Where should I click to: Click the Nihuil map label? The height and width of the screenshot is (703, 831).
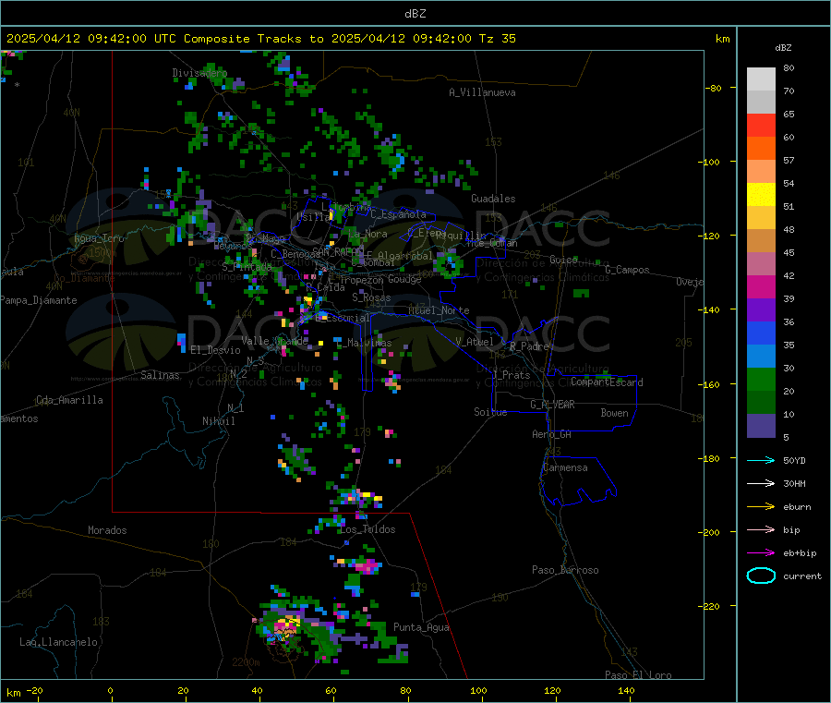point(219,421)
